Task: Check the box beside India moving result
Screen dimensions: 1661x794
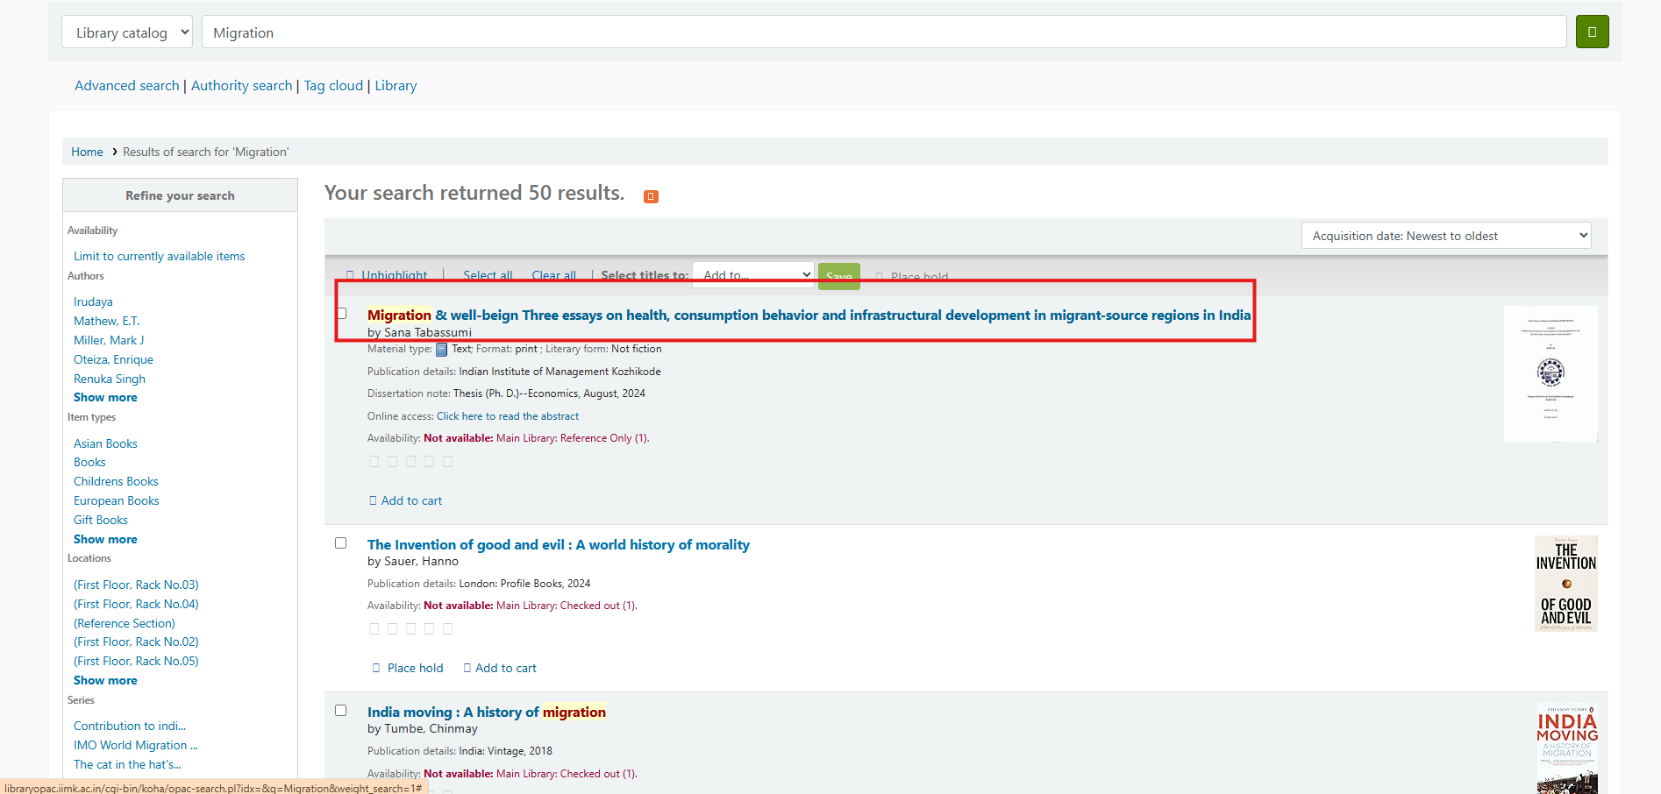Action: (341, 711)
